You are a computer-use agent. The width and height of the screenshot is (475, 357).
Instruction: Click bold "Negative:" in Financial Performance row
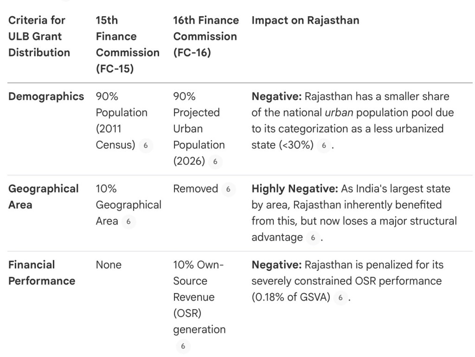pos(276,265)
